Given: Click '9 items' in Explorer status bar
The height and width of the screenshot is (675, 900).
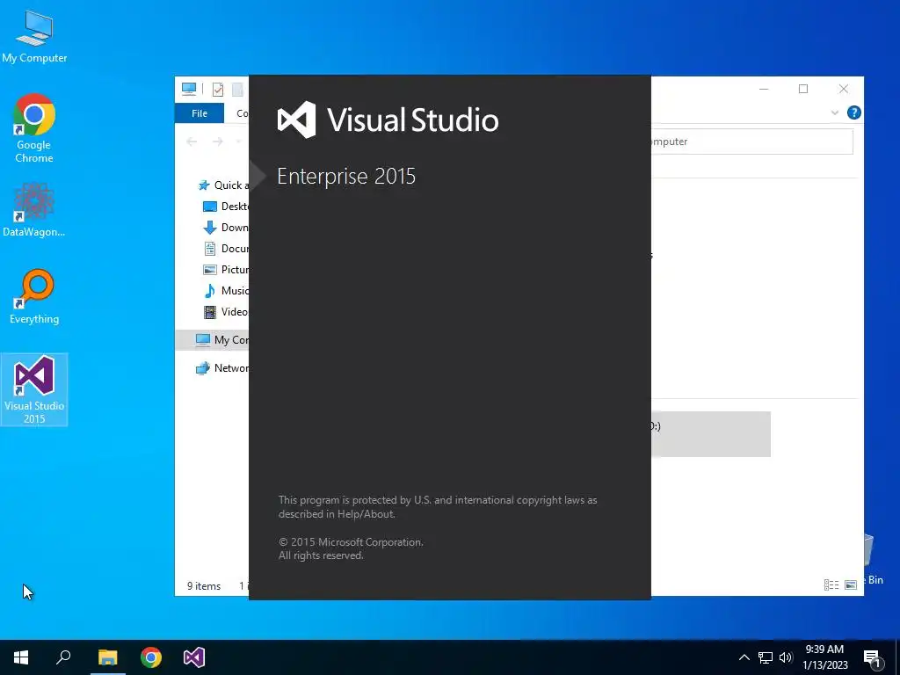Looking at the screenshot, I should point(204,586).
